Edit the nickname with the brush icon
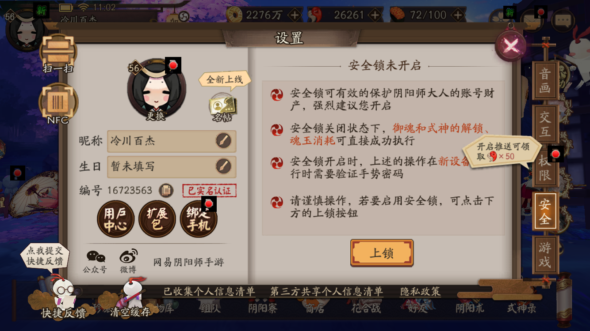This screenshot has height=331, width=590. (224, 141)
